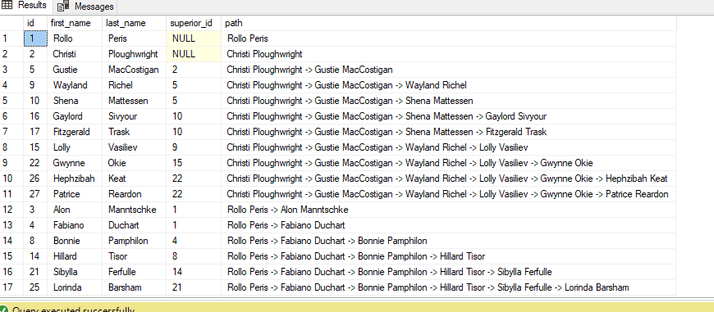Select last name cell MacCostigan
This screenshot has height=312, width=714.
pyautogui.click(x=135, y=70)
